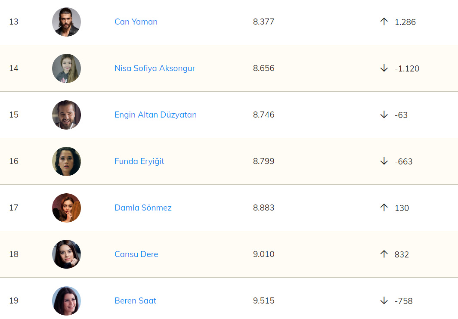The height and width of the screenshot is (319, 458).
Task: Click the up arrow beside 832
Action: pyautogui.click(x=384, y=254)
